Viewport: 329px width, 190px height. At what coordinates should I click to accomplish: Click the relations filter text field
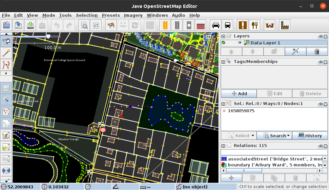pos(274,152)
